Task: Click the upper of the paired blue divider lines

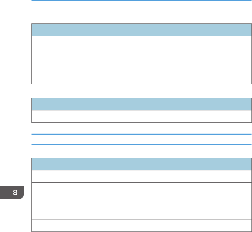Action: pos(141,134)
